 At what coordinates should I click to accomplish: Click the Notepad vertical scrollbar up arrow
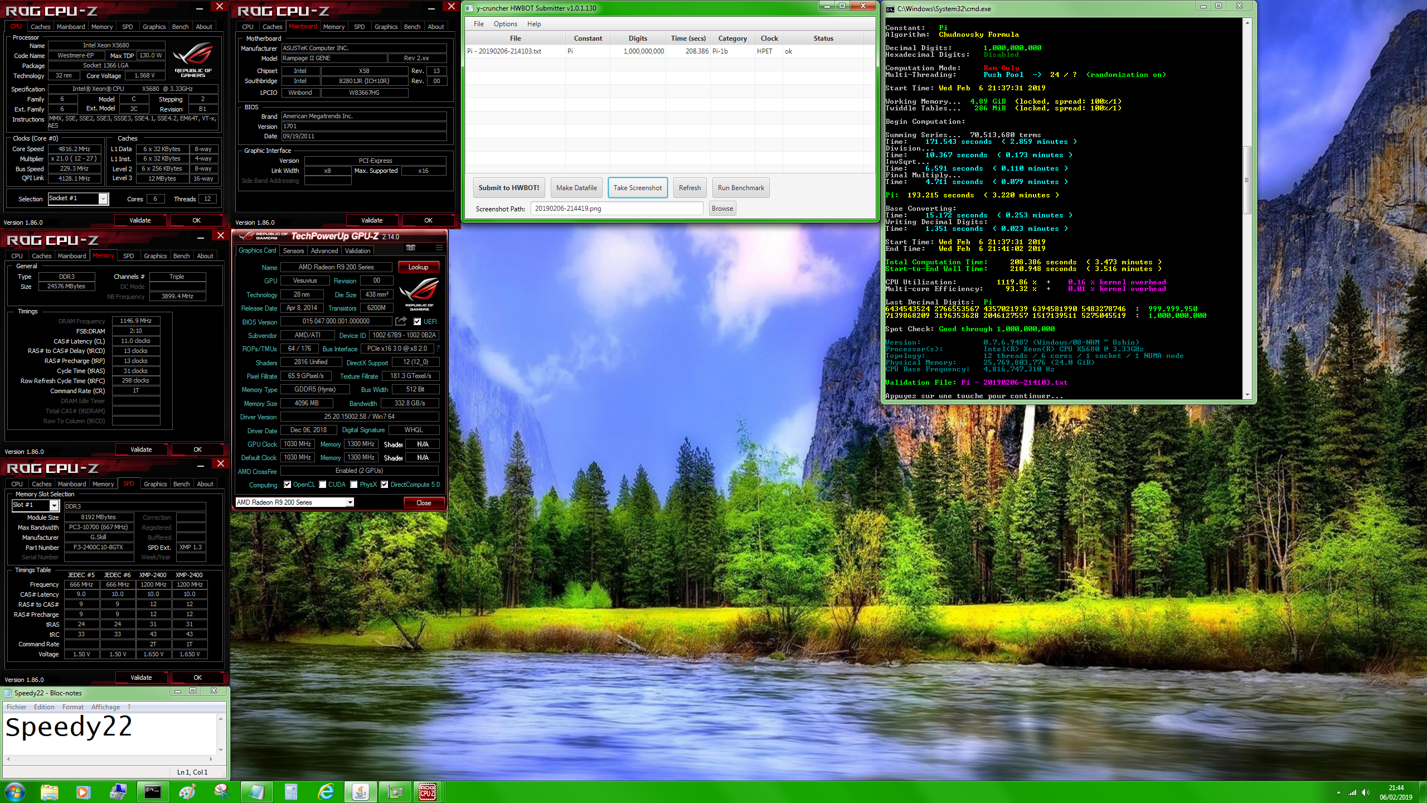click(x=221, y=719)
